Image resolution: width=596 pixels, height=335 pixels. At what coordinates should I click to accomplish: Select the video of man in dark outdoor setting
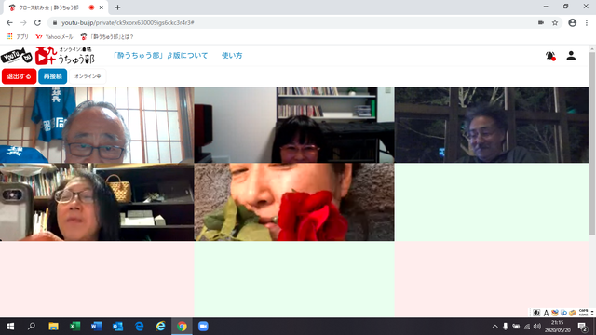[x=492, y=125]
